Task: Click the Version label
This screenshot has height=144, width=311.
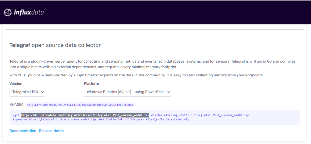Action: tap(16, 84)
